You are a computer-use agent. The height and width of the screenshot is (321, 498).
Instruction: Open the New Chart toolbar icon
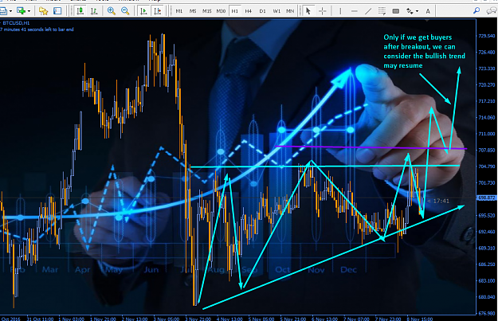point(3,11)
